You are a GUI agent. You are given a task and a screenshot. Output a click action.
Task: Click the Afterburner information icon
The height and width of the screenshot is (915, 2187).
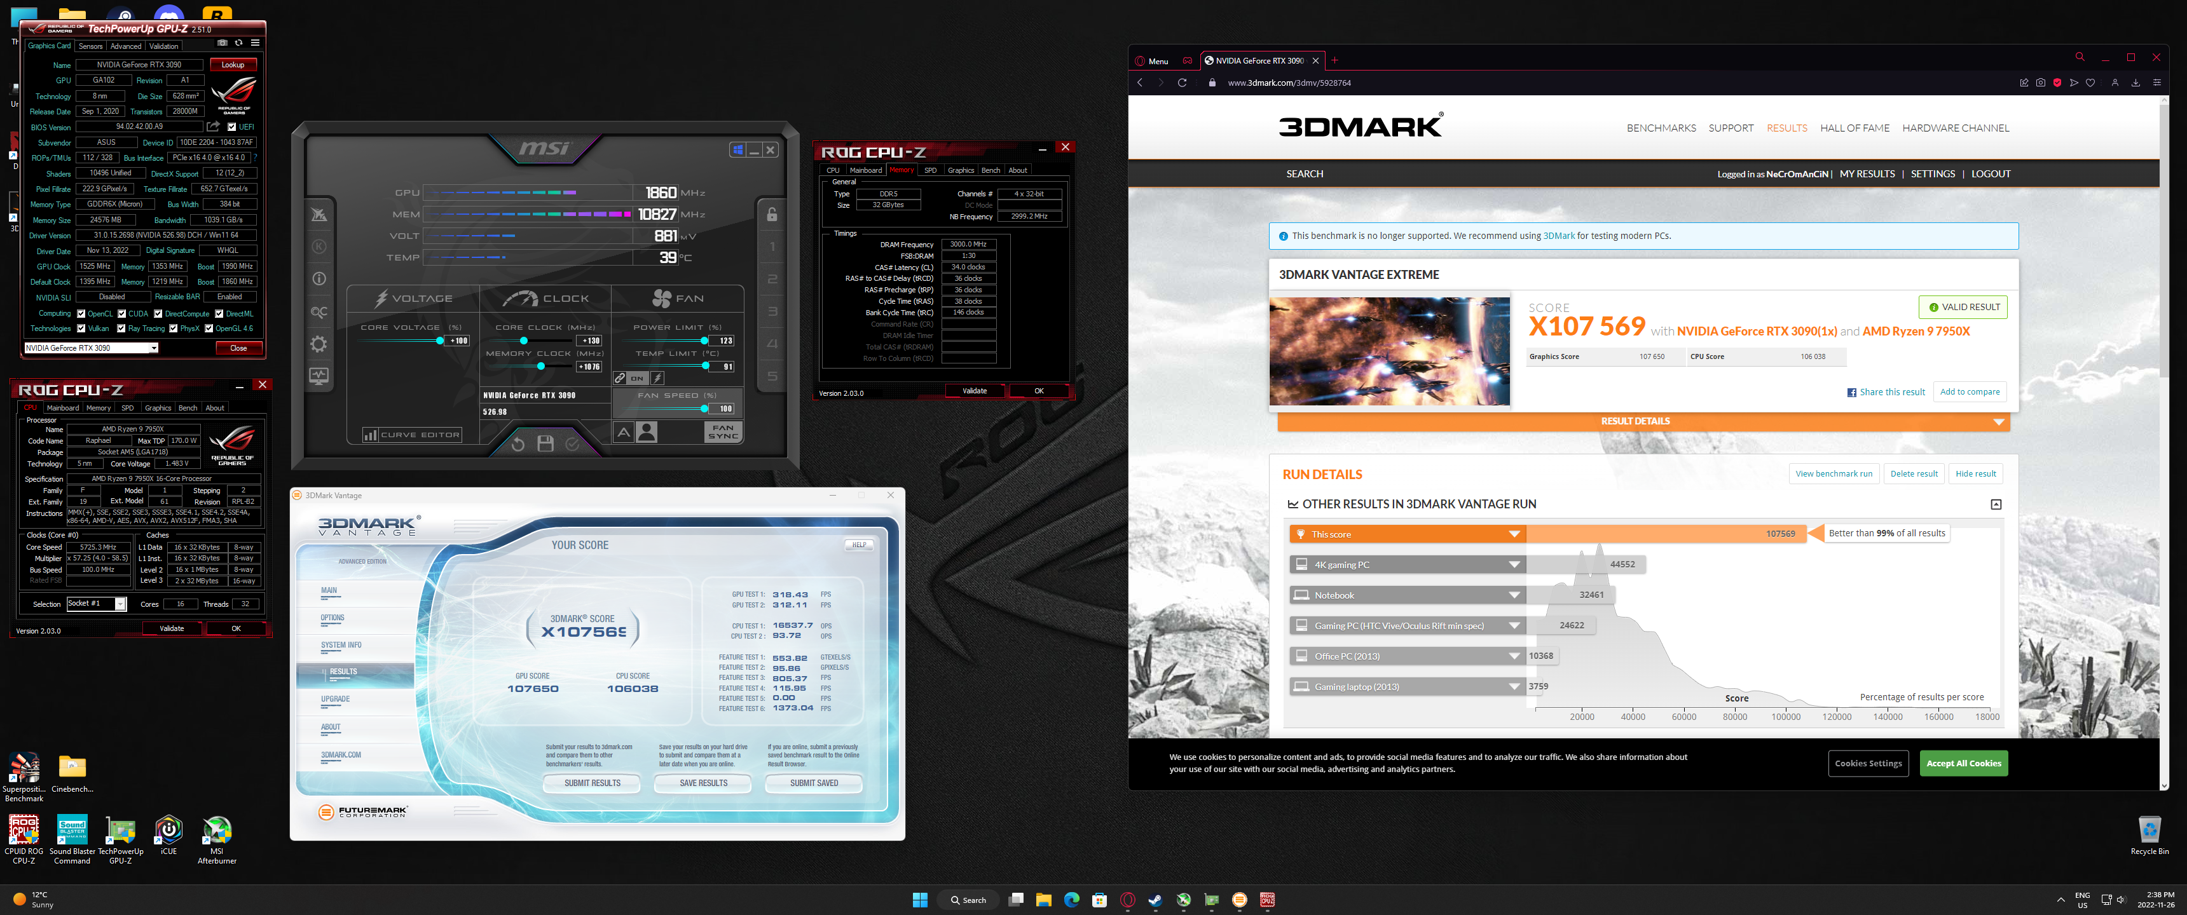click(x=319, y=278)
